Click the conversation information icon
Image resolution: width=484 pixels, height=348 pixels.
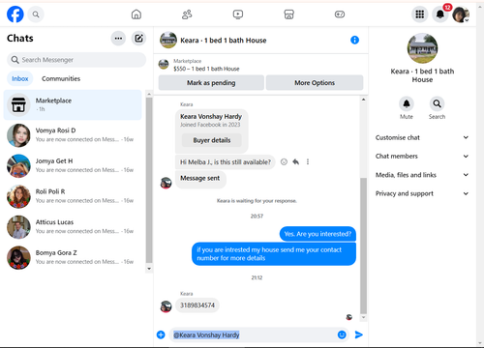tap(354, 40)
